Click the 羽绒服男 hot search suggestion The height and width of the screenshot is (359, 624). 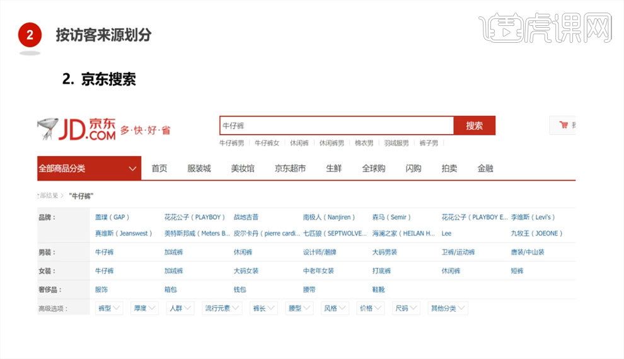click(396, 143)
